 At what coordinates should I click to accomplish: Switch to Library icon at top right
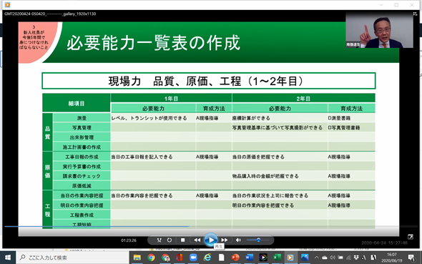tap(415, 14)
